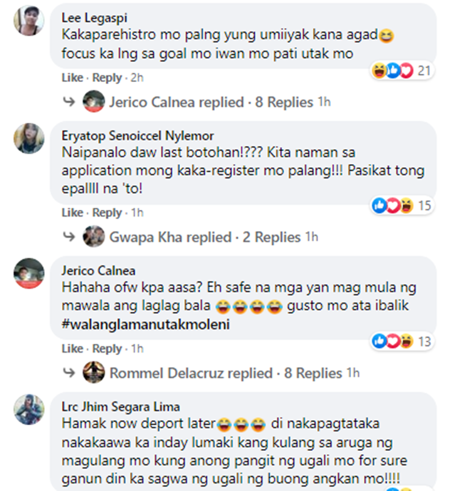Click Lee Legaspi's profile picture
Viewport: 470px width, 491px height.
29,20
